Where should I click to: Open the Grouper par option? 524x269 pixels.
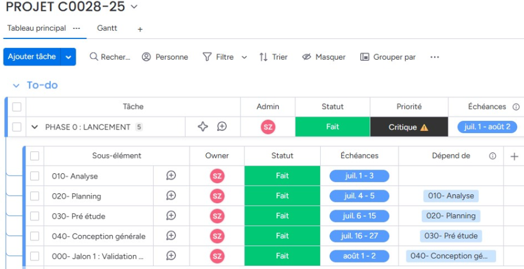coord(388,57)
